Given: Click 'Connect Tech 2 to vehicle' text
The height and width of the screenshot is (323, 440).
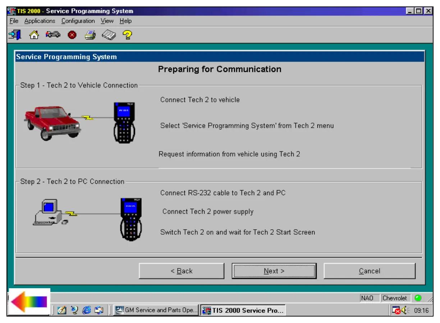Looking at the screenshot, I should tap(200, 100).
